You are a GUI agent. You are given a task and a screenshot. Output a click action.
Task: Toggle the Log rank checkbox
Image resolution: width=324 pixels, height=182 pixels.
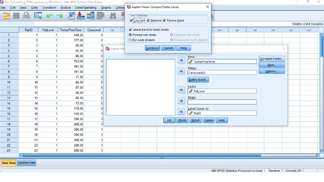click(x=131, y=21)
